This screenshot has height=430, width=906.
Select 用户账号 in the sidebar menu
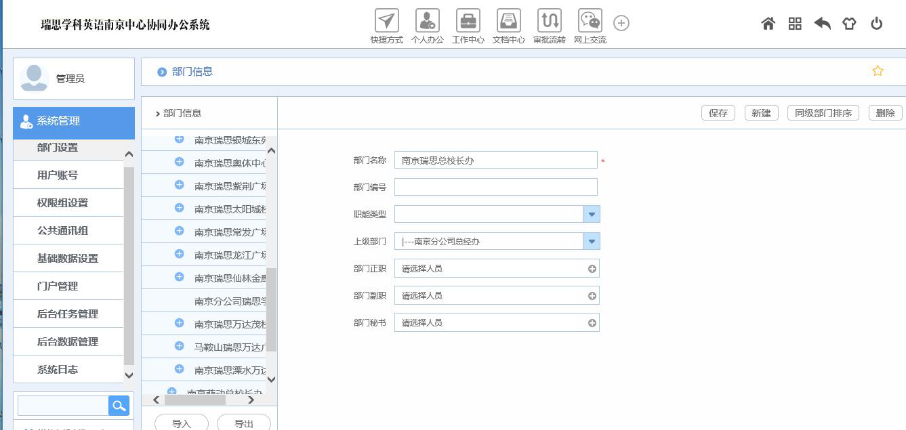58,175
